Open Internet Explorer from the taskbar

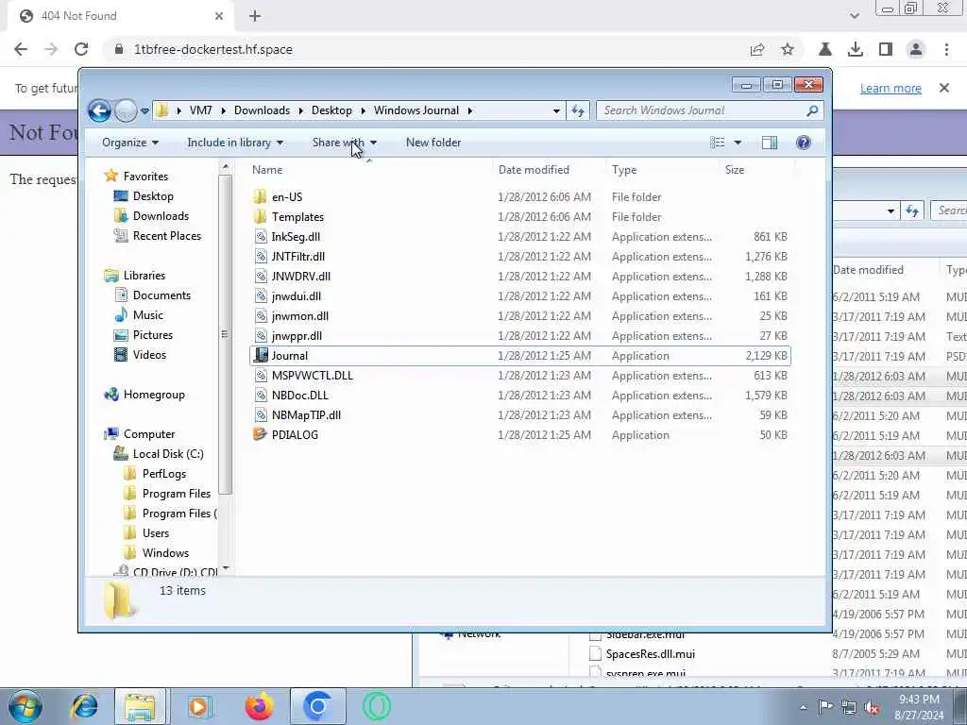point(84,706)
